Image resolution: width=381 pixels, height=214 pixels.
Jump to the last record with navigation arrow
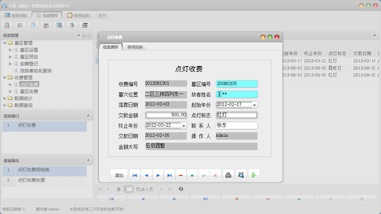(x=169, y=175)
